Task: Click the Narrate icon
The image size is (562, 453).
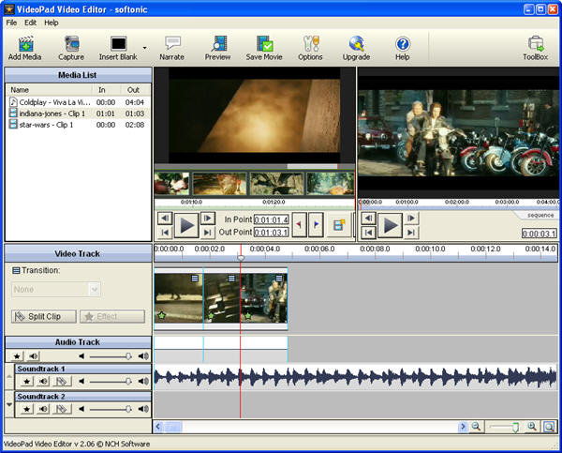Action: [x=172, y=44]
